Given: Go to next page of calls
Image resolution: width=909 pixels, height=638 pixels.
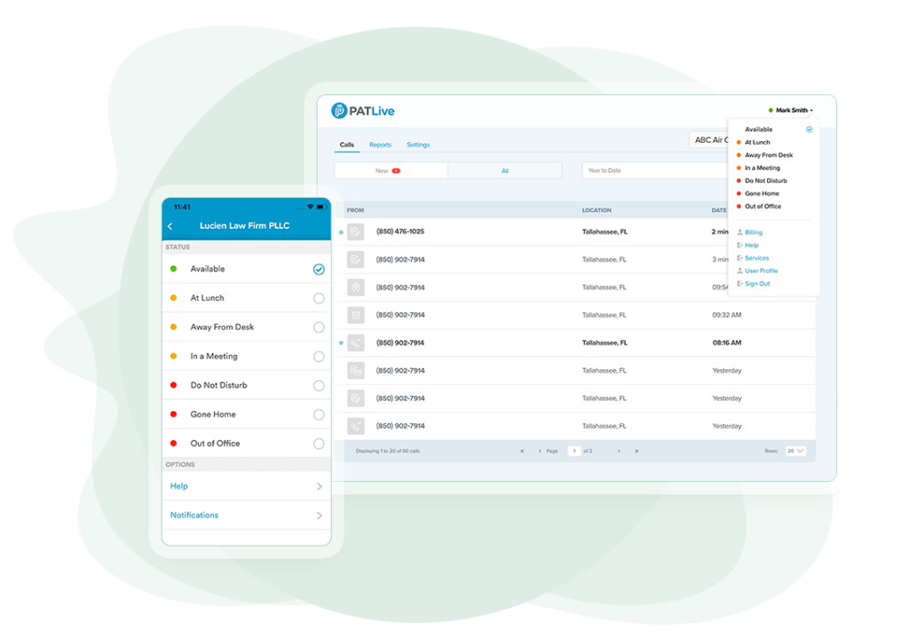Looking at the screenshot, I should click(619, 451).
